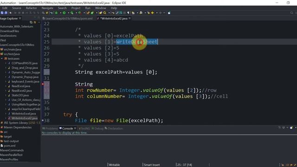Open the Back navigation history dropdown

(157, 13)
